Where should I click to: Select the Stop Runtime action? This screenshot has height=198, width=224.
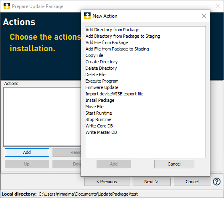(x=98, y=119)
